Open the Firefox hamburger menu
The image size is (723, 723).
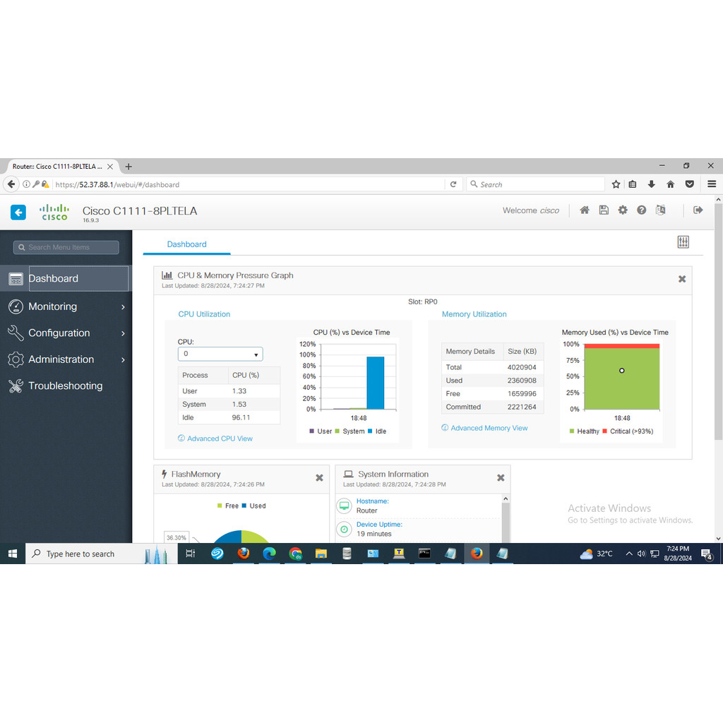[712, 184]
